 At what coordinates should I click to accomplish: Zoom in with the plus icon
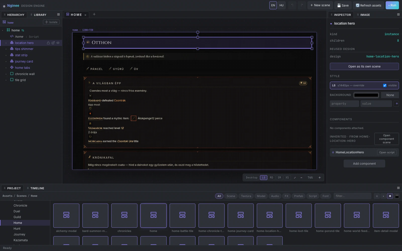[x=320, y=178]
